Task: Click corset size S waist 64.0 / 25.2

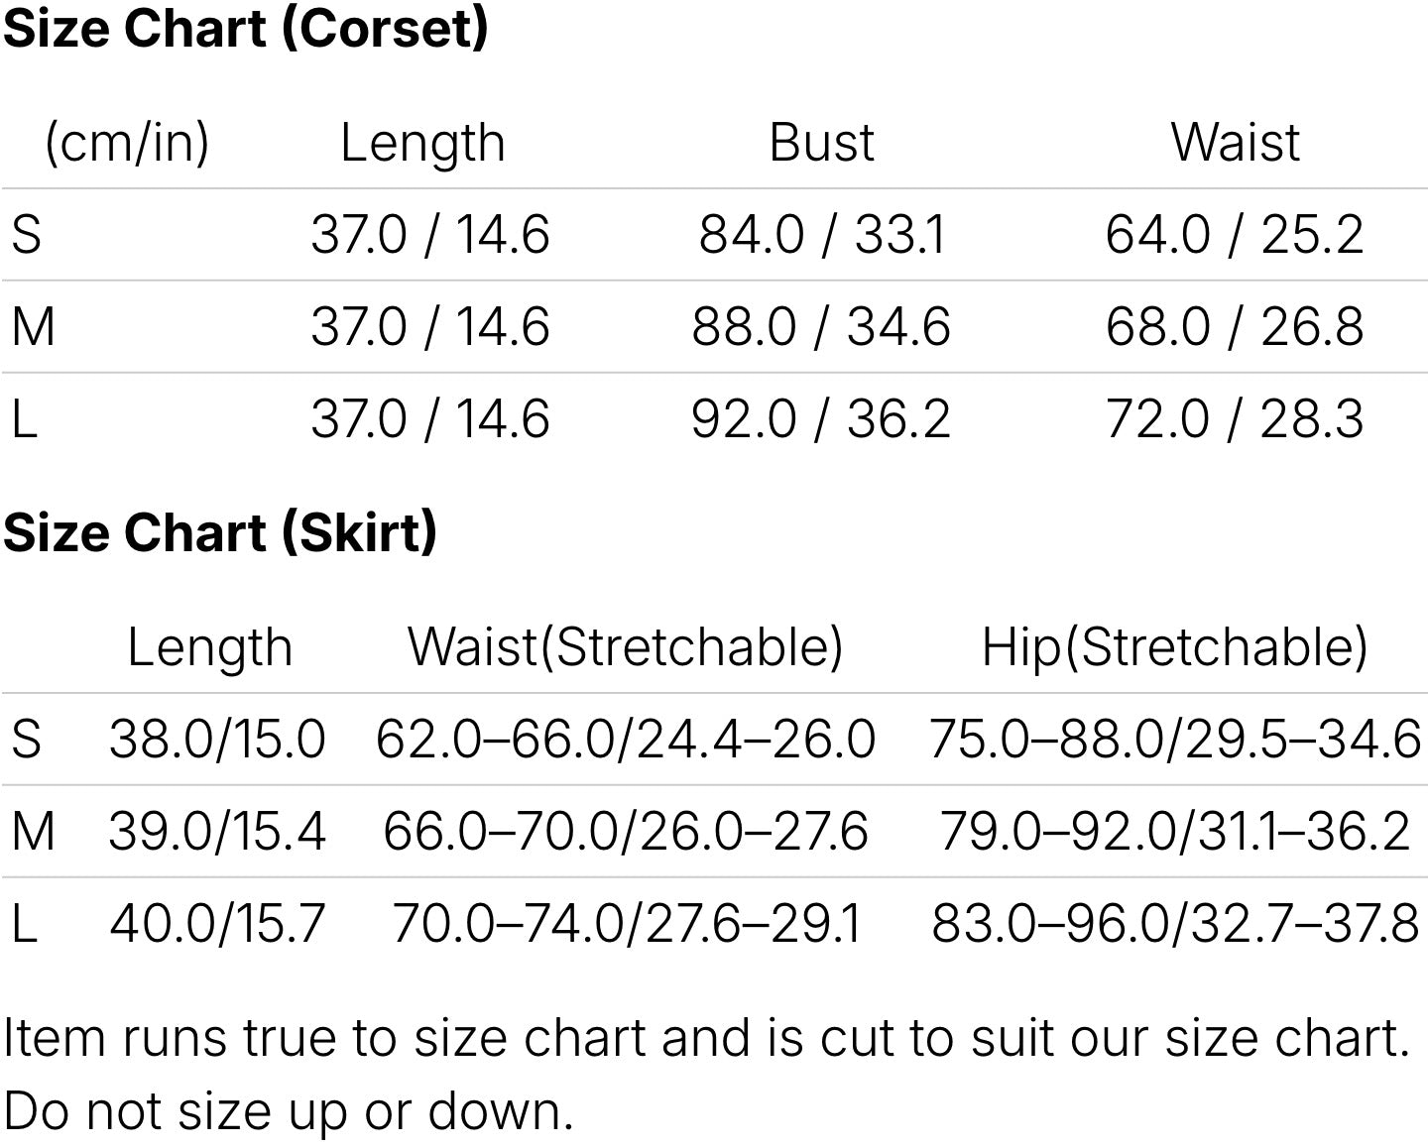Action: click(x=1235, y=235)
